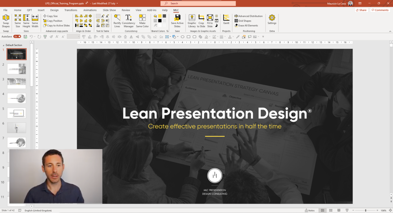Viewport: 393px width, 213px height.
Task: Select the yellow brand color swatch
Action: tap(160, 16)
